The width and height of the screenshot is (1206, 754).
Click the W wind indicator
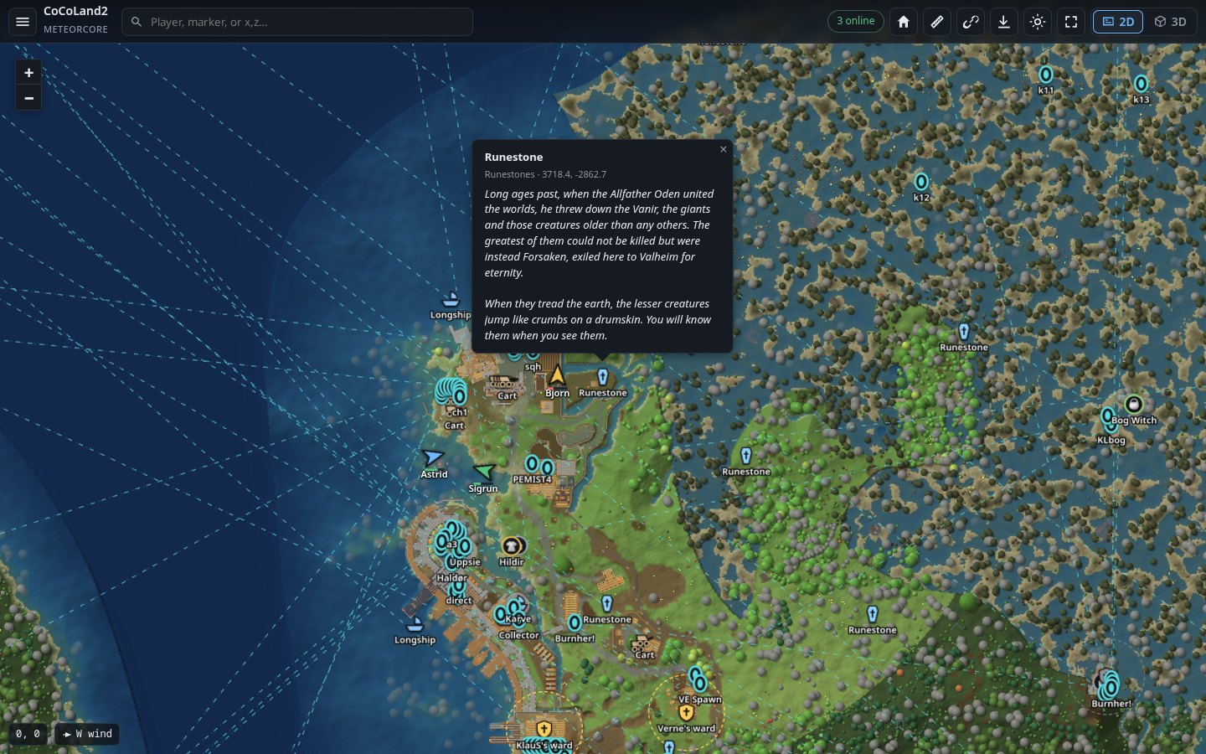[87, 734]
